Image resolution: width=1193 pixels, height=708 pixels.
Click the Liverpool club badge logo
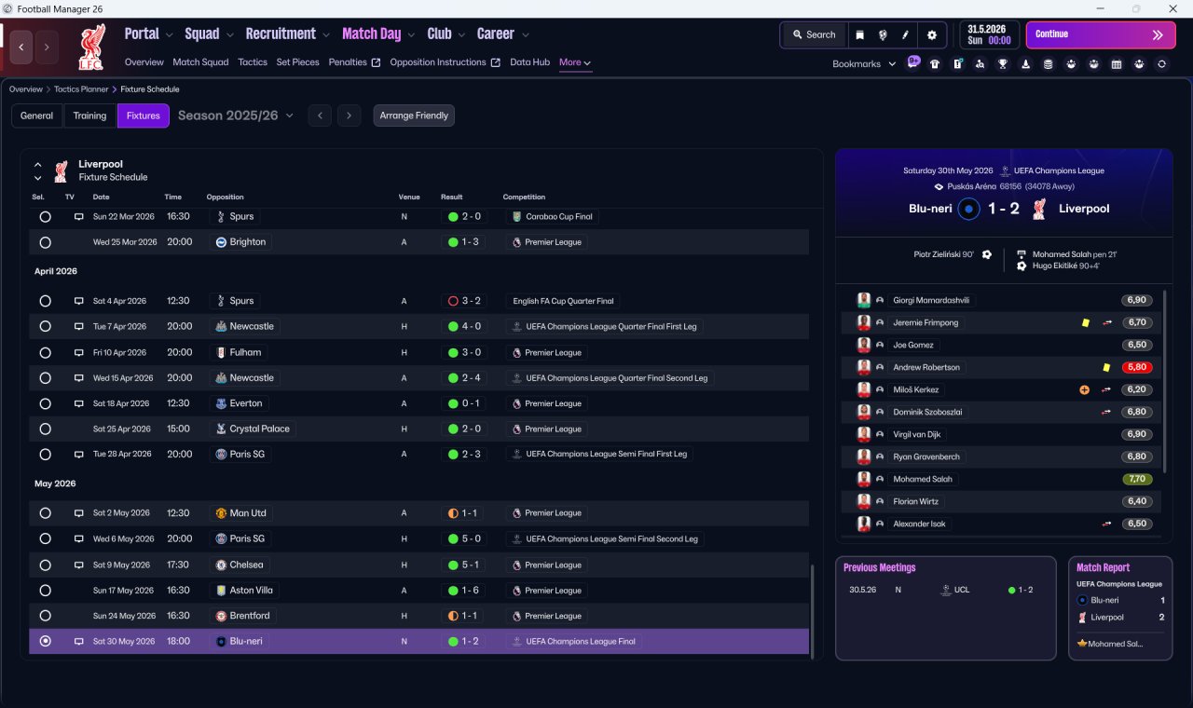coord(93,47)
